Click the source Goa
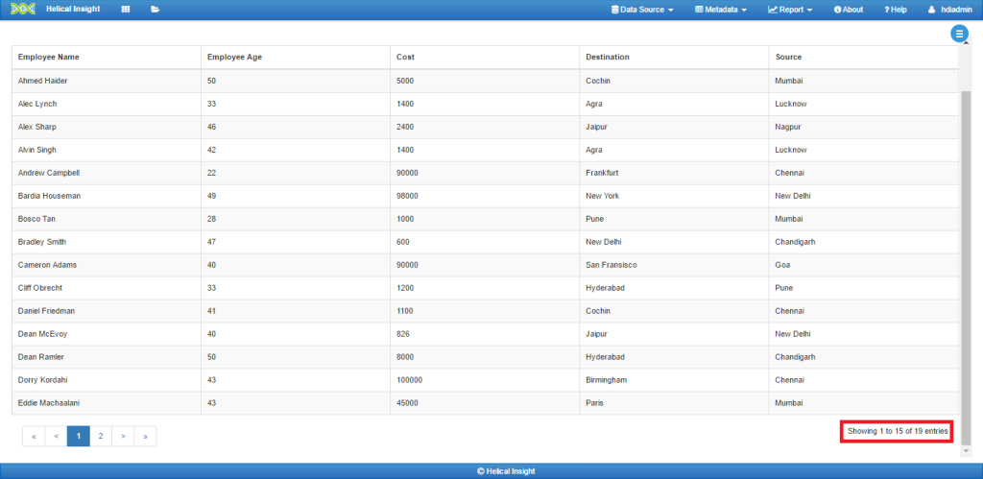 pyautogui.click(x=782, y=265)
